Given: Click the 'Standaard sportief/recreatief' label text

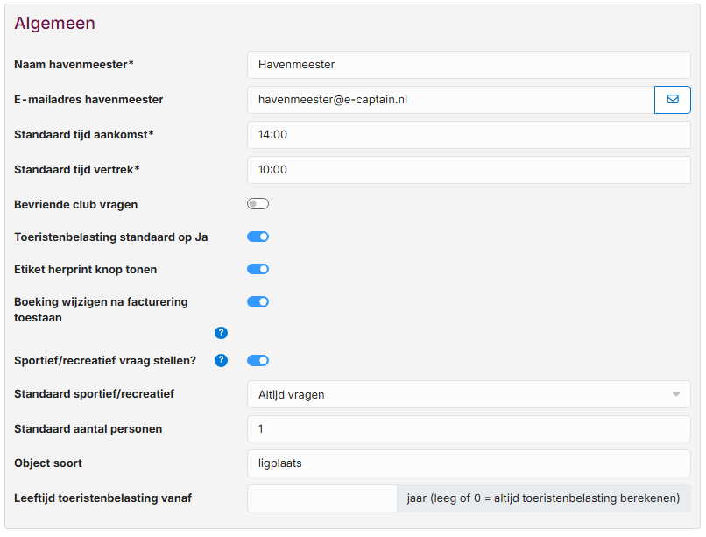Looking at the screenshot, I should [94, 394].
